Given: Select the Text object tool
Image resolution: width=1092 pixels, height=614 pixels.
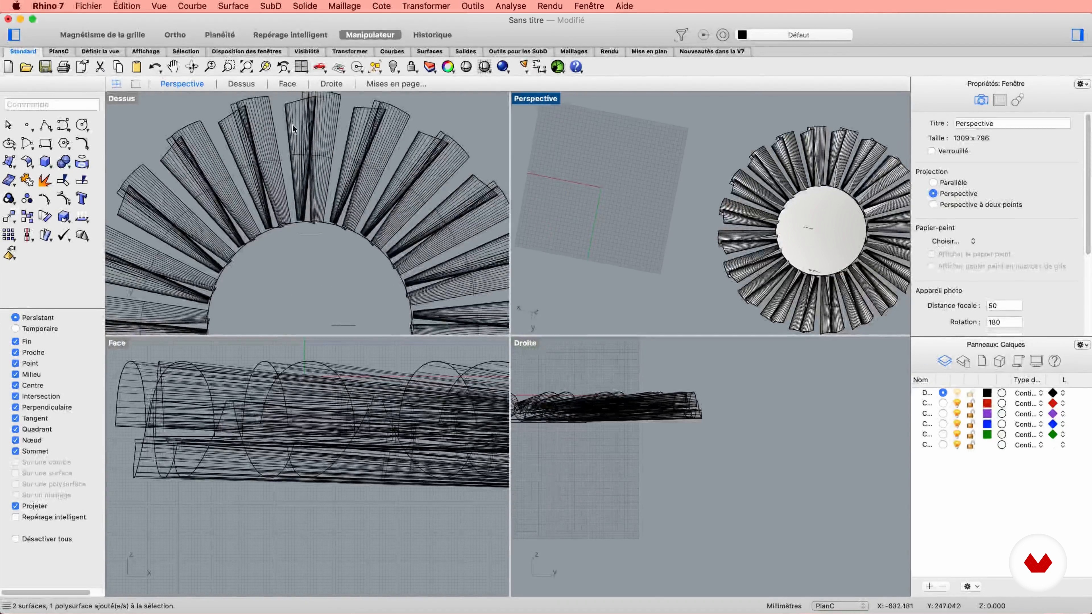Looking at the screenshot, I should [82, 198].
